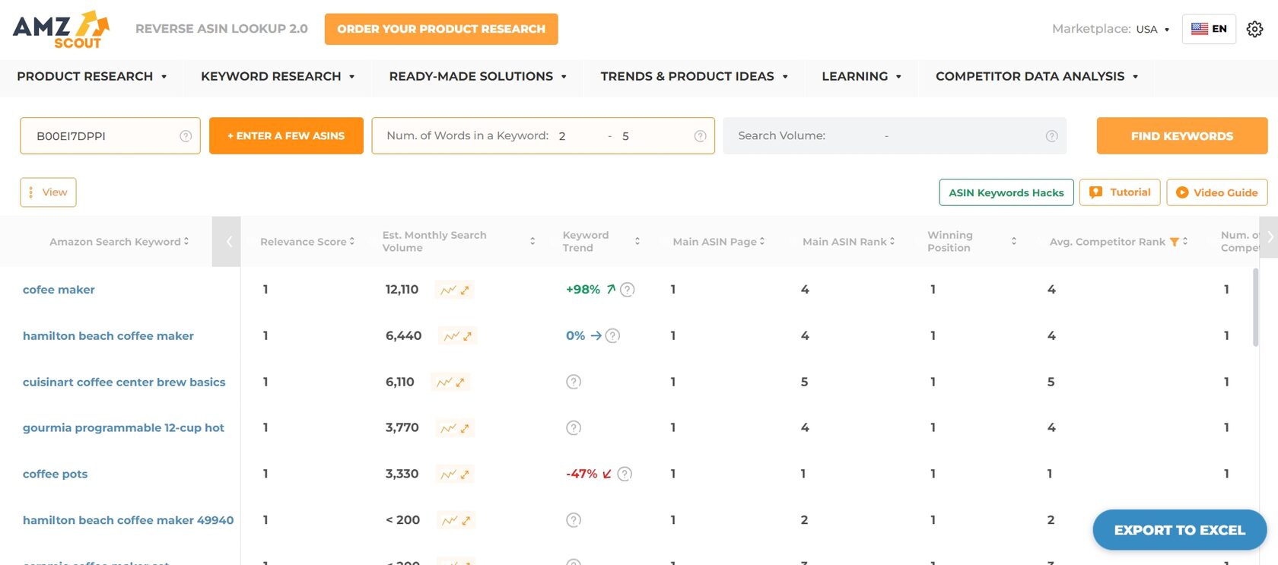Open the Video Guide

1217,192
